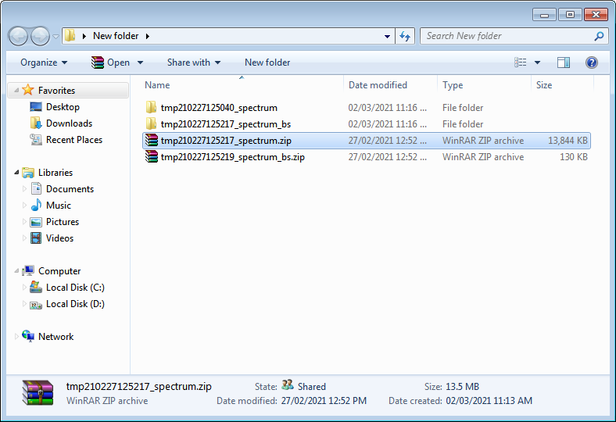Click large WinRAR icon in details pane

38,392
